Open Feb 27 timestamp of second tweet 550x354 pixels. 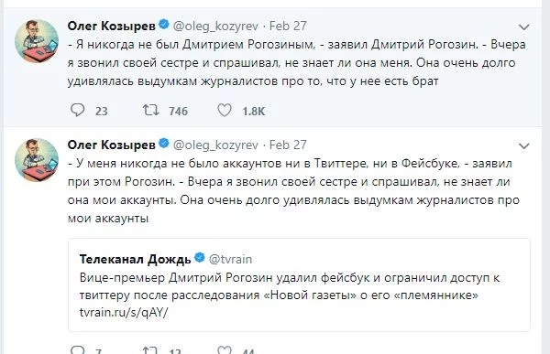coord(288,145)
